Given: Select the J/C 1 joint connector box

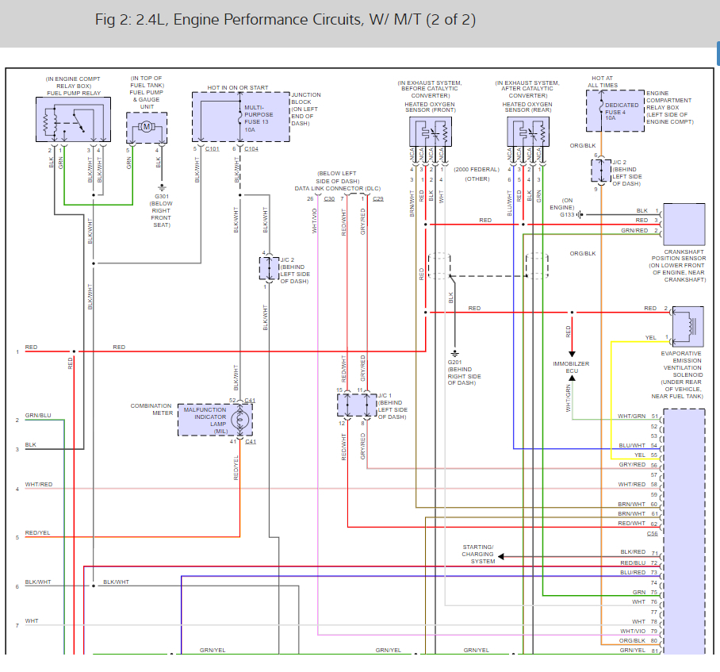Looking at the screenshot, I should point(356,405).
